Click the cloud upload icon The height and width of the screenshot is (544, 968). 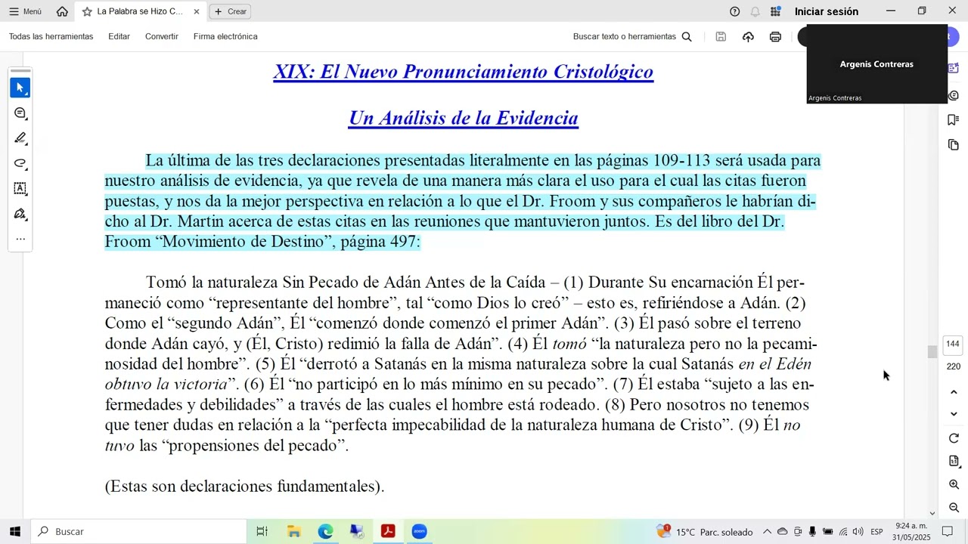[748, 36]
